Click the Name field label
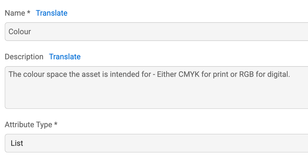The width and height of the screenshot is (308, 163). [15, 13]
